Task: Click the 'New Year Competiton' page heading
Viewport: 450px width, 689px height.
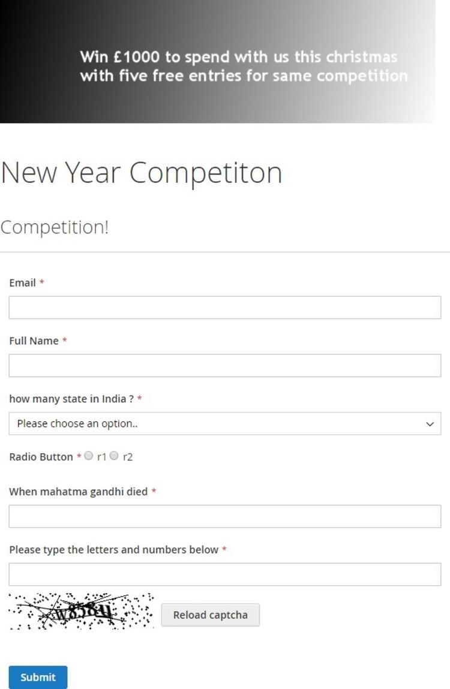Action: click(x=142, y=173)
